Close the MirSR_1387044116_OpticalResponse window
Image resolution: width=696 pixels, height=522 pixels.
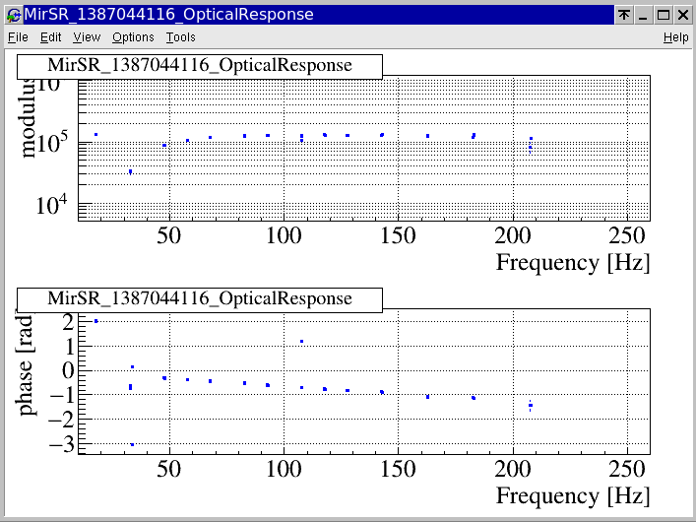point(683,15)
